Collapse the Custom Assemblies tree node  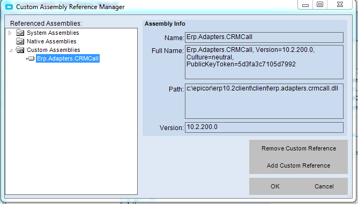[11, 50]
